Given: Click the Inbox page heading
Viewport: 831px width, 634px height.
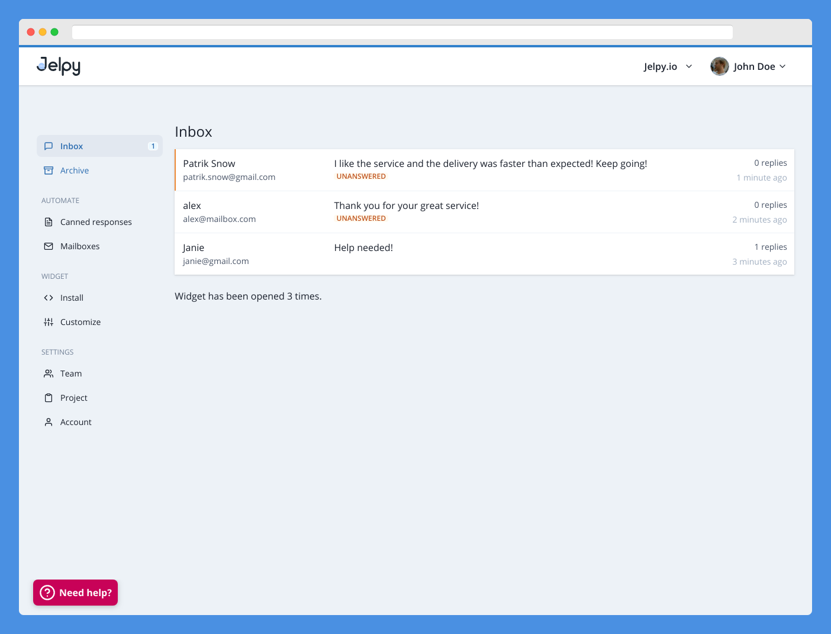Looking at the screenshot, I should tap(194, 131).
